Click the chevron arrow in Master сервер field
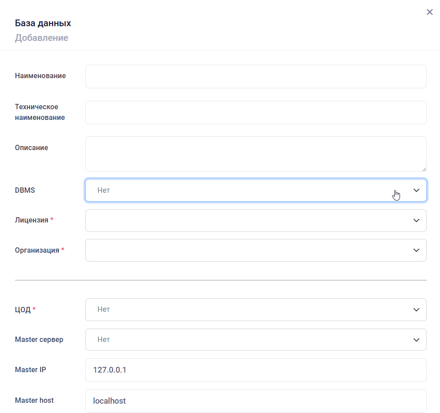The height and width of the screenshot is (413, 440). [416, 340]
